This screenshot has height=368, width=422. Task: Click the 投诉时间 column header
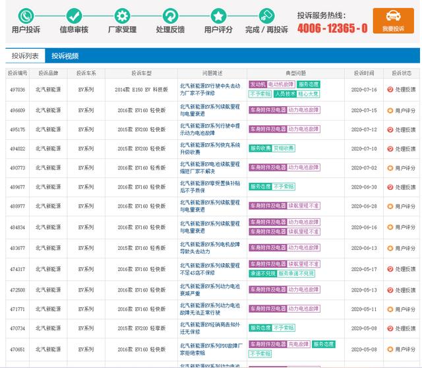click(x=364, y=73)
